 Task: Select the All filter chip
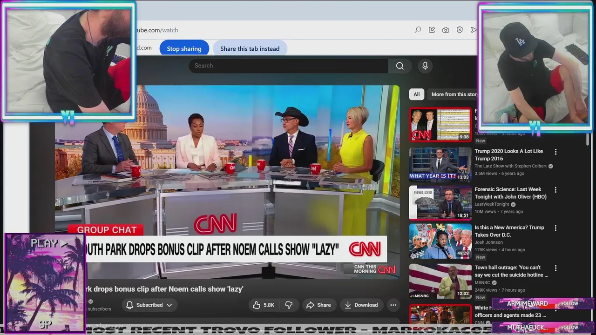416,94
